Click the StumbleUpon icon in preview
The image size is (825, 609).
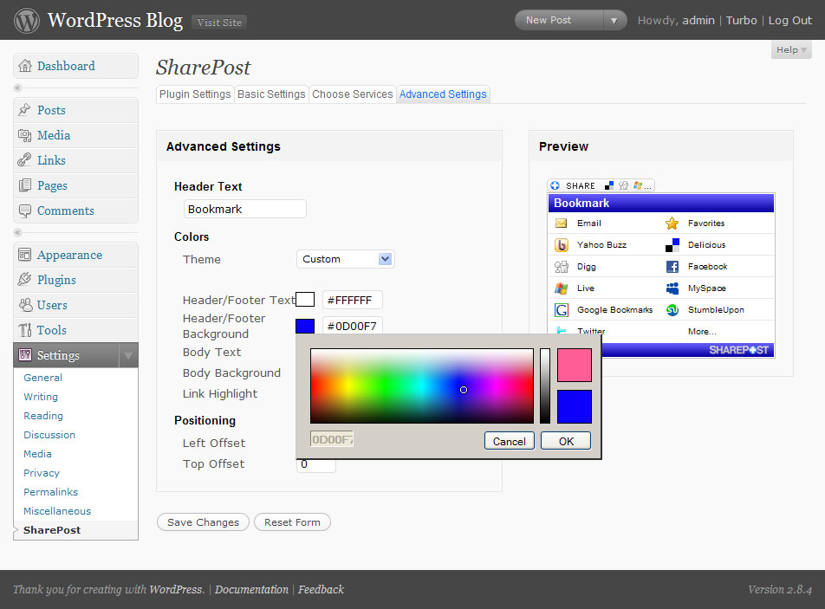point(672,310)
